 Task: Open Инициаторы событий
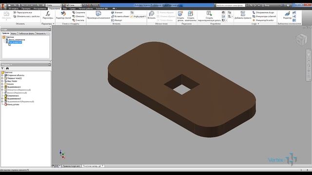coord(264,17)
